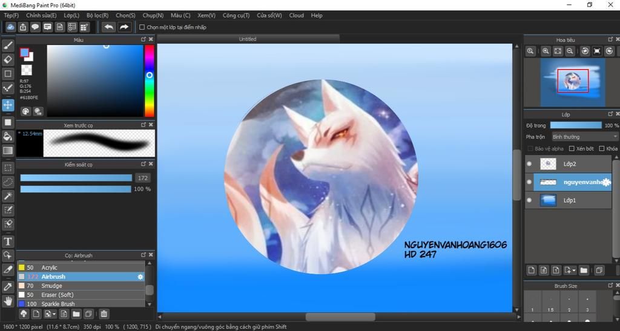Click the Undo arrow in toolbar
The height and width of the screenshot is (331, 620).
109,27
